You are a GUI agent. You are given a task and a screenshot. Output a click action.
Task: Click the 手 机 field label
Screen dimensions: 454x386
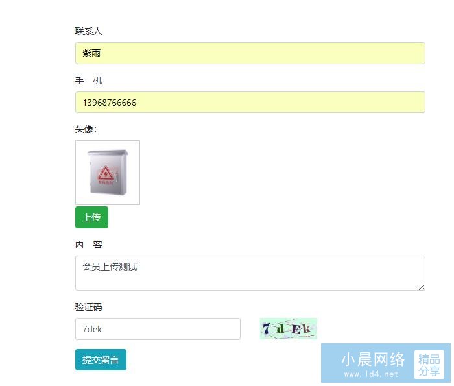[x=88, y=80]
